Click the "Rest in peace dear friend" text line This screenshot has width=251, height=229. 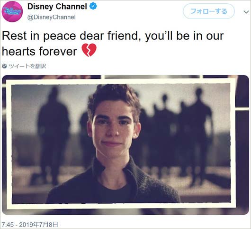(x=70, y=36)
